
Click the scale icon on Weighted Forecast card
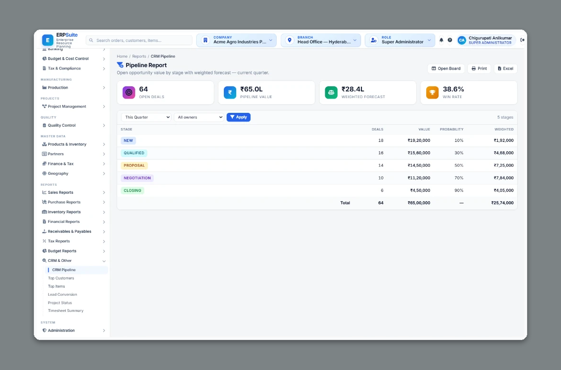pos(331,92)
